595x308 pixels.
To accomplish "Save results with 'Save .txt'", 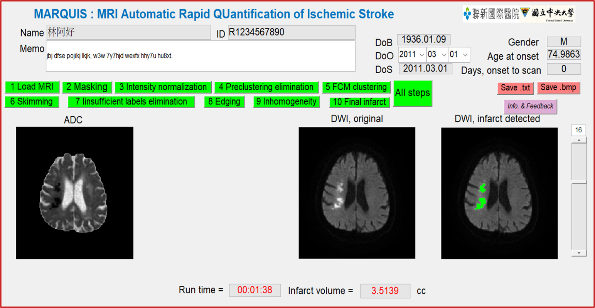I will (x=515, y=88).
